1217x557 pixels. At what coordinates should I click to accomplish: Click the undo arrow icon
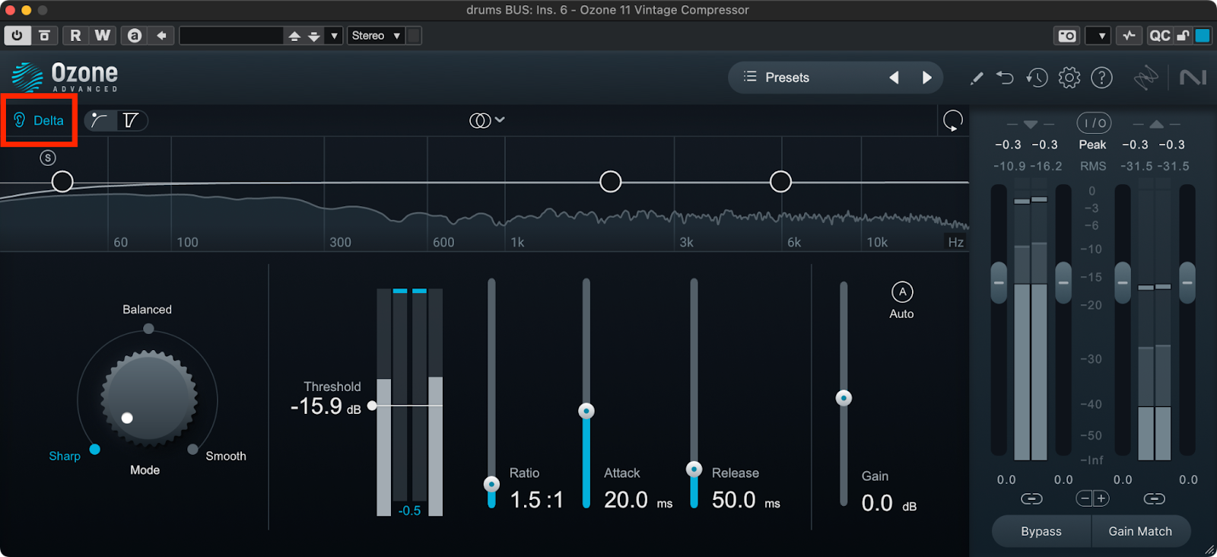[x=1005, y=78]
